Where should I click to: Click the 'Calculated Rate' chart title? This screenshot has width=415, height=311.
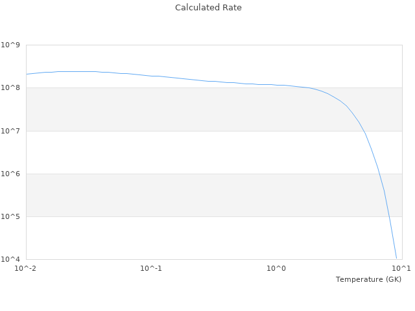208,8
